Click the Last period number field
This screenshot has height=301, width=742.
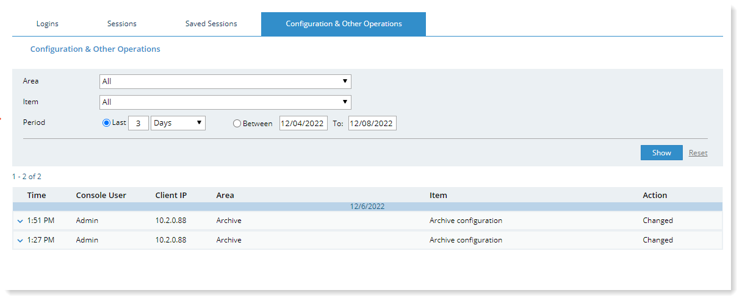tap(139, 123)
